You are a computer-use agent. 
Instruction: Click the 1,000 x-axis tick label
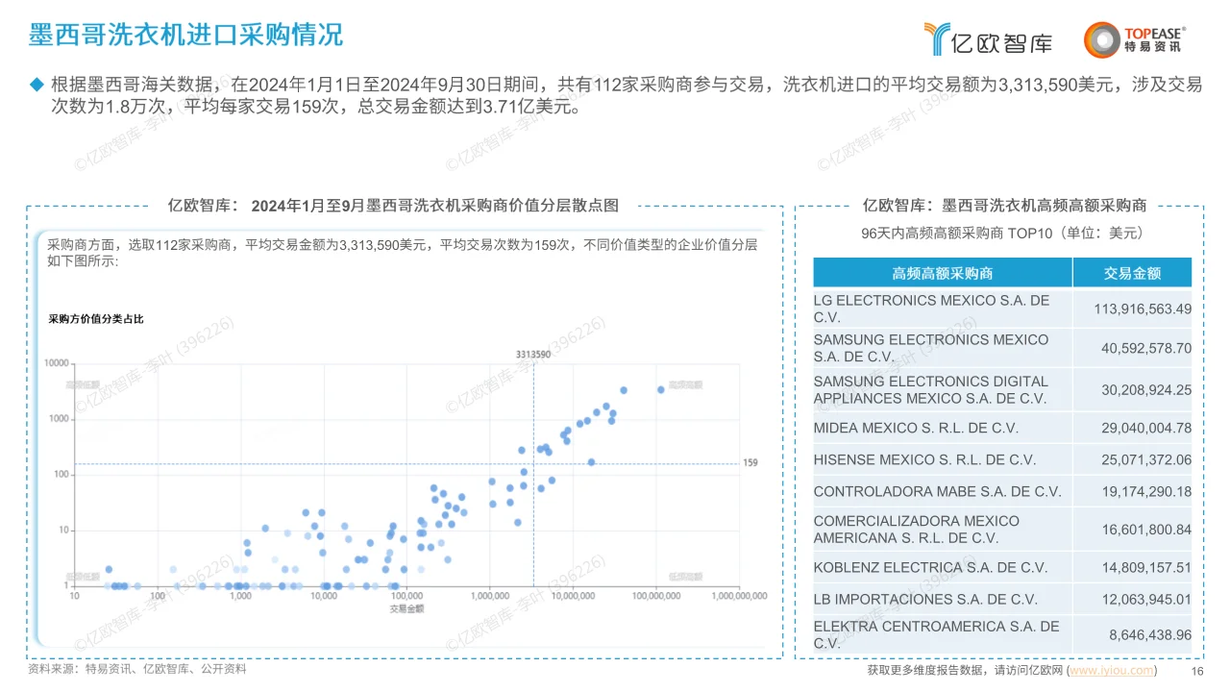(x=240, y=596)
